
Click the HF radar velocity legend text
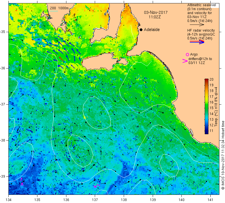tap(201, 30)
